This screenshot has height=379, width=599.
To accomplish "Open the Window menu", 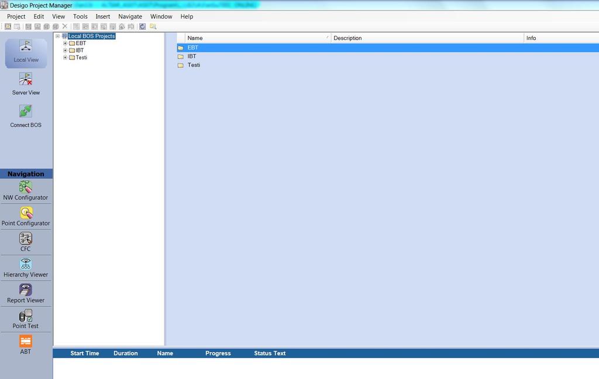I will (x=161, y=16).
